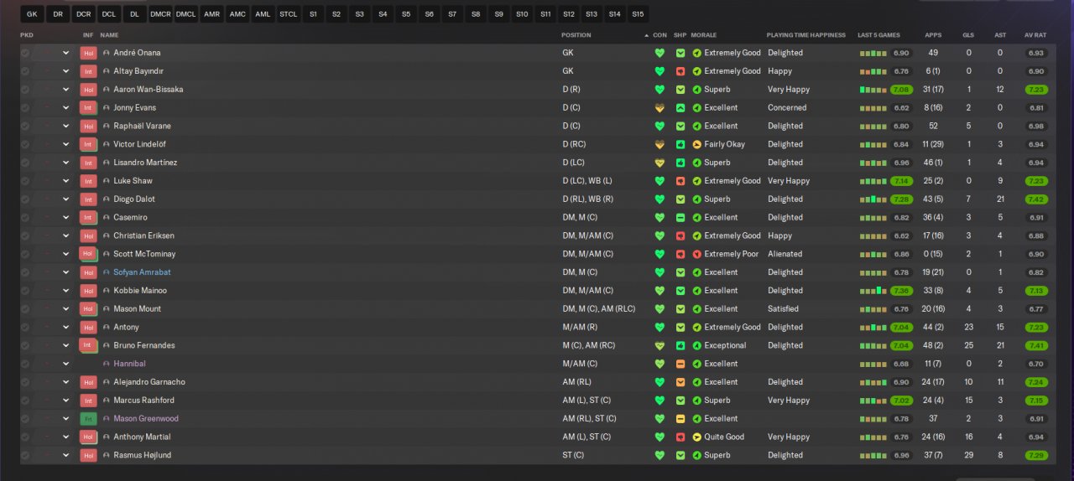Click Luke Shaw's match sharpness icon
1074x481 pixels.
[x=680, y=181]
